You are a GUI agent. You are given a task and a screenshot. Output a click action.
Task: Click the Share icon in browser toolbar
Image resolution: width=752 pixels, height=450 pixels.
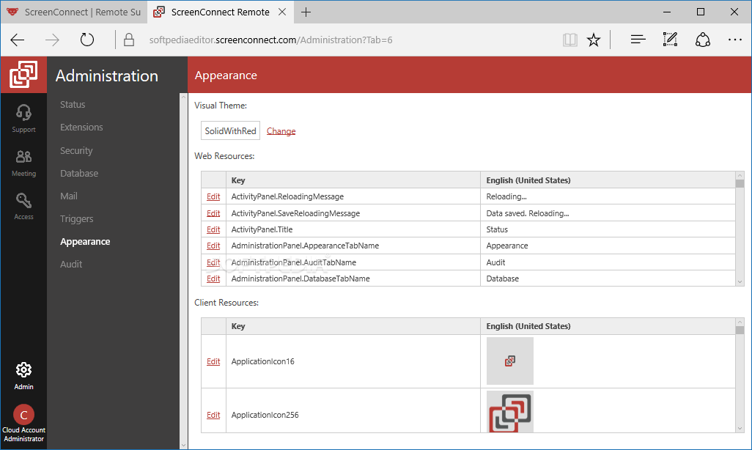[x=703, y=40]
